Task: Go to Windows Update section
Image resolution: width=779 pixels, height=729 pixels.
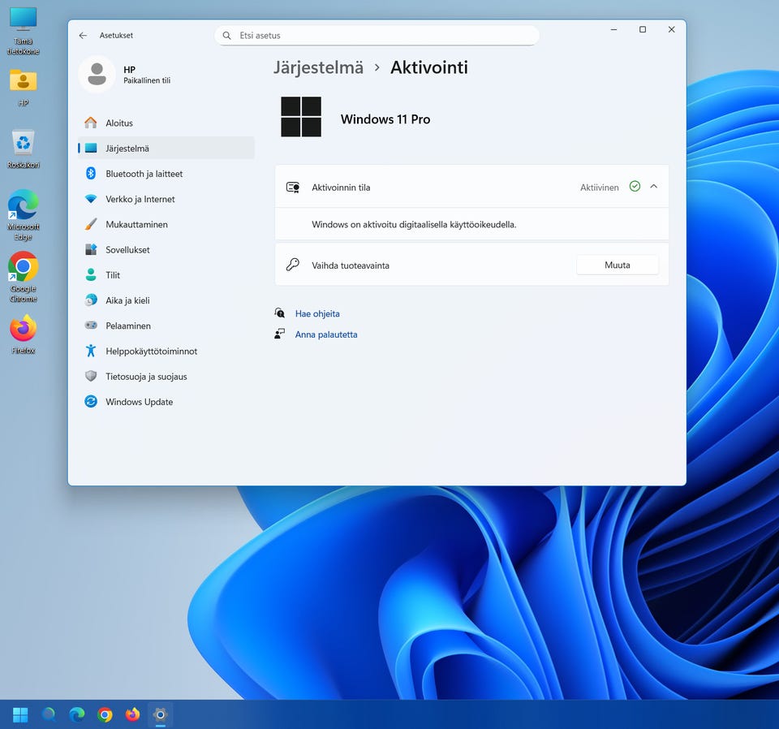Action: click(x=139, y=402)
